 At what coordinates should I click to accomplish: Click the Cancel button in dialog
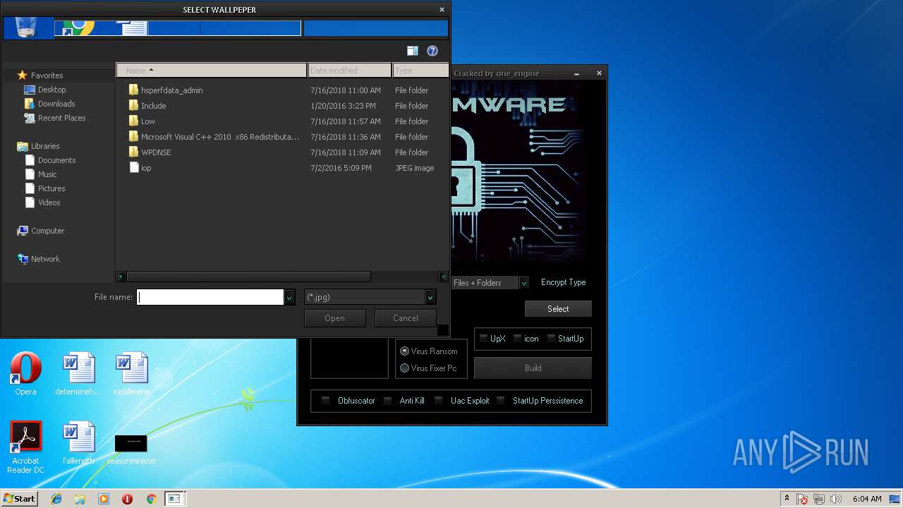click(405, 318)
